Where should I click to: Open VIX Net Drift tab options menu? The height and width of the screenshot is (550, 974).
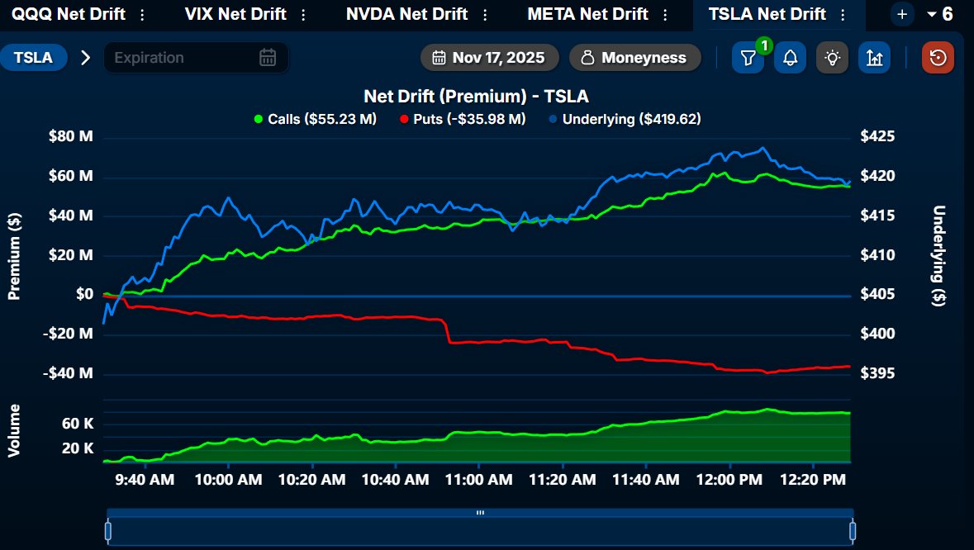[303, 14]
